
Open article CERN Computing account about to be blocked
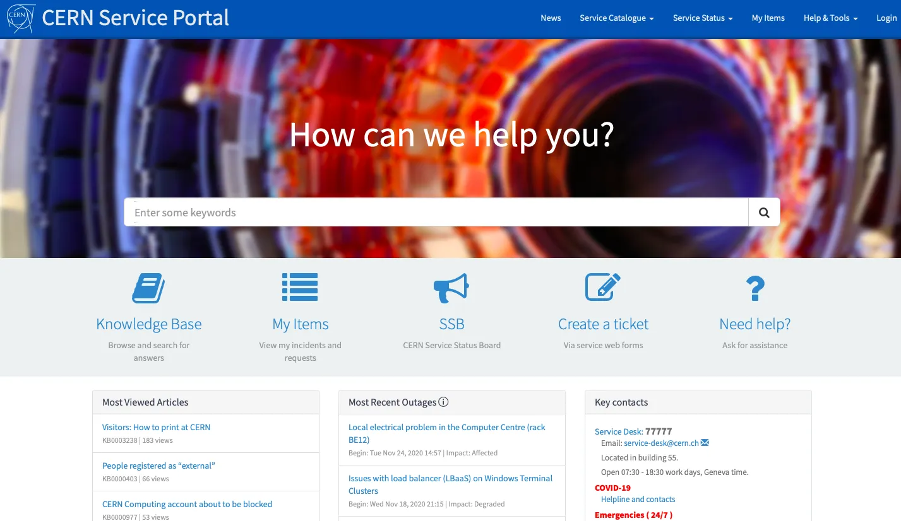[187, 504]
